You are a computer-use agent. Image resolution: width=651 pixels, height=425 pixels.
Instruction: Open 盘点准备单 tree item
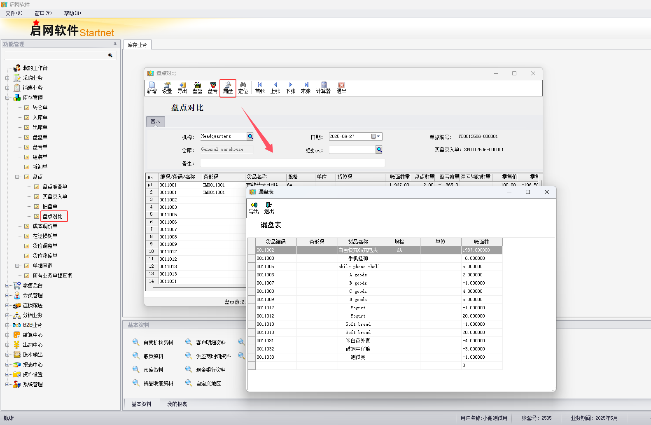coord(55,187)
